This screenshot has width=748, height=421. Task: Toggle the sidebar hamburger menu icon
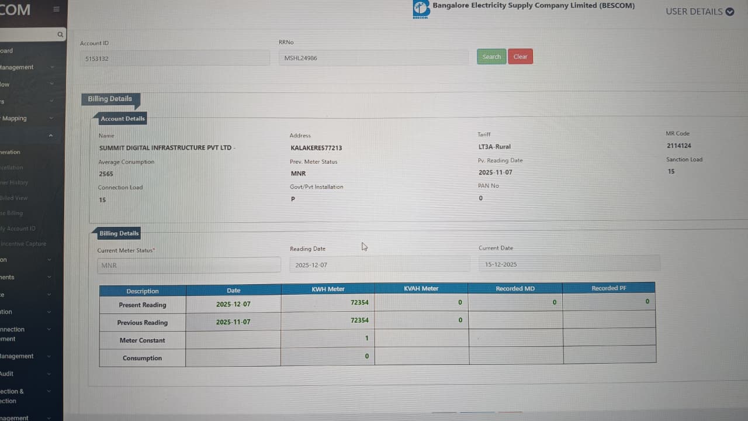point(56,9)
